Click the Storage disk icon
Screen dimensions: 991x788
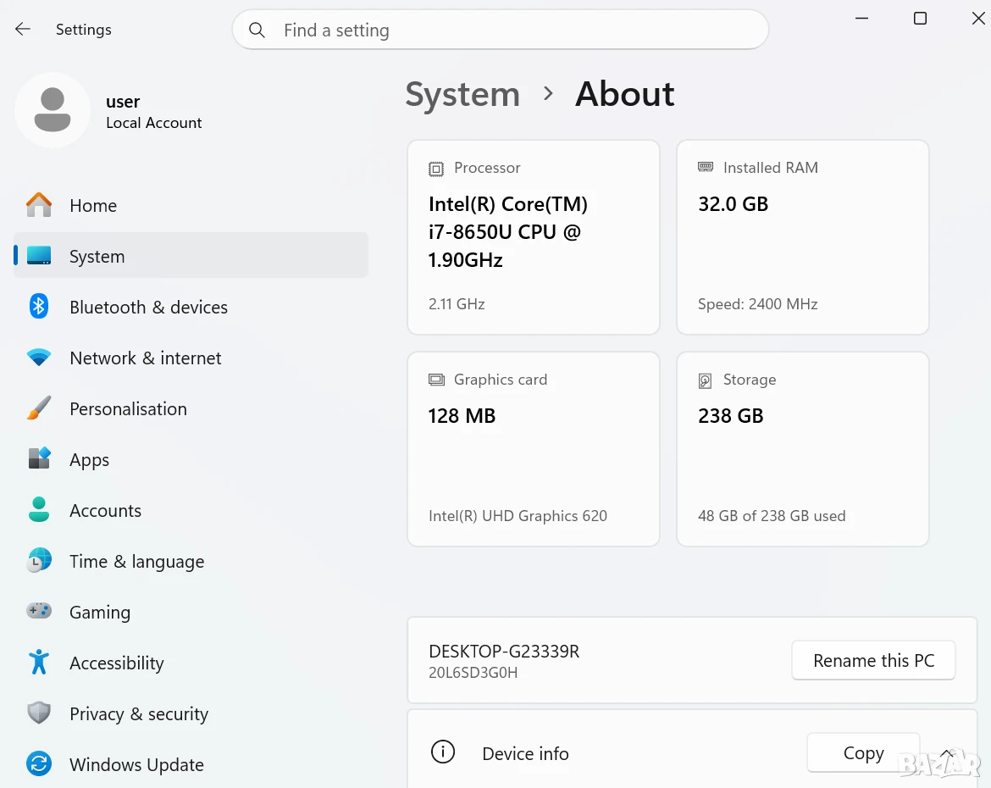tap(706, 380)
